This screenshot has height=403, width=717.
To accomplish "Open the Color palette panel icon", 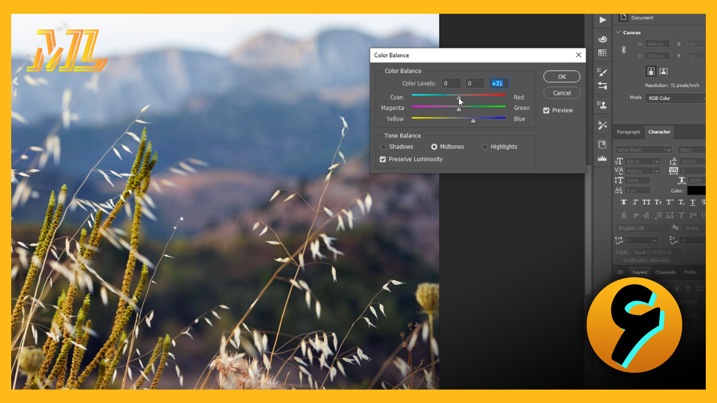I will tap(602, 39).
